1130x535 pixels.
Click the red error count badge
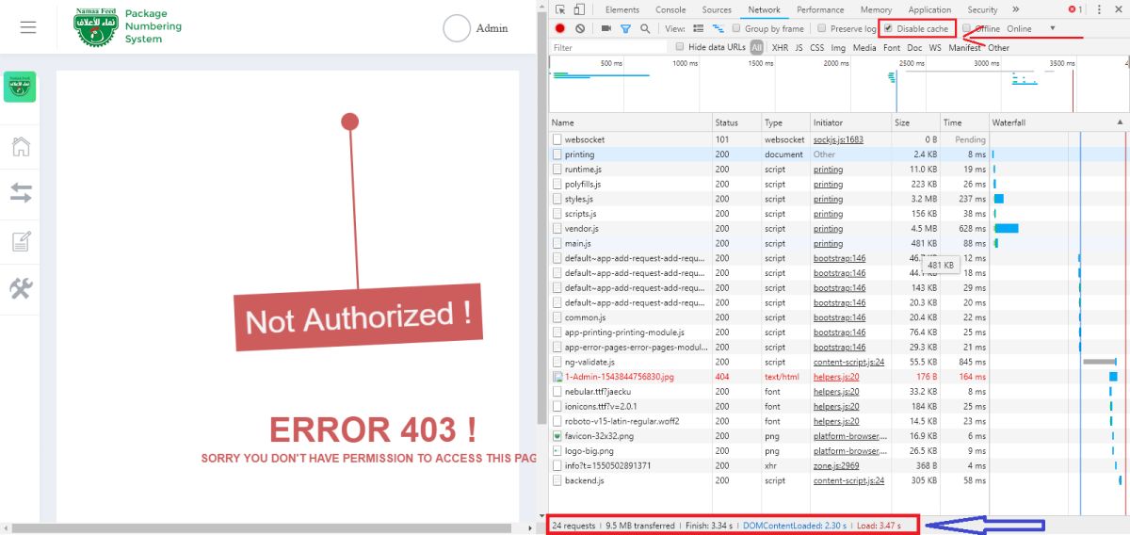(x=1074, y=9)
